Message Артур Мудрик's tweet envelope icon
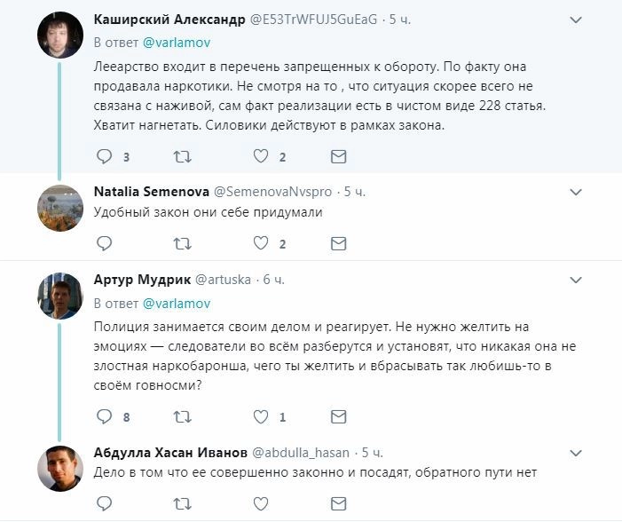The image size is (622, 522). pos(338,416)
